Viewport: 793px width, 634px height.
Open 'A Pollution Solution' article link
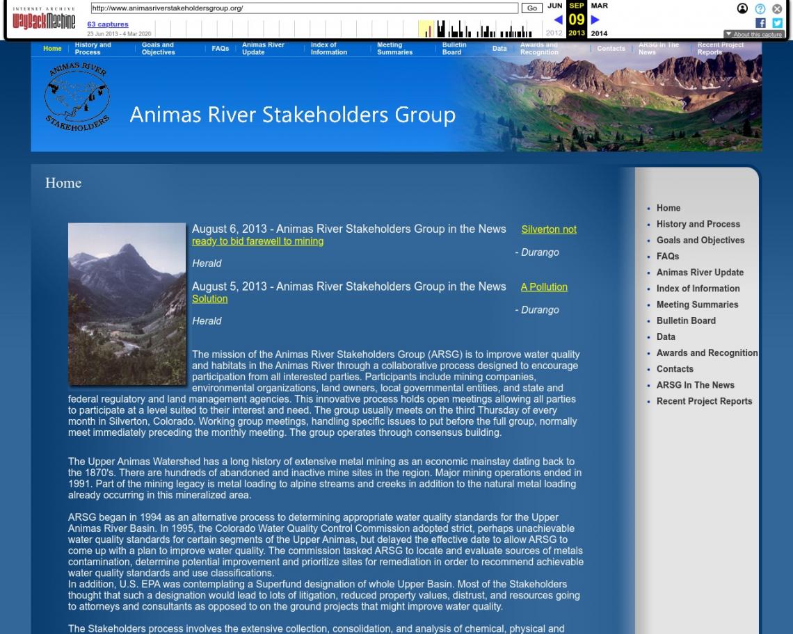544,287
